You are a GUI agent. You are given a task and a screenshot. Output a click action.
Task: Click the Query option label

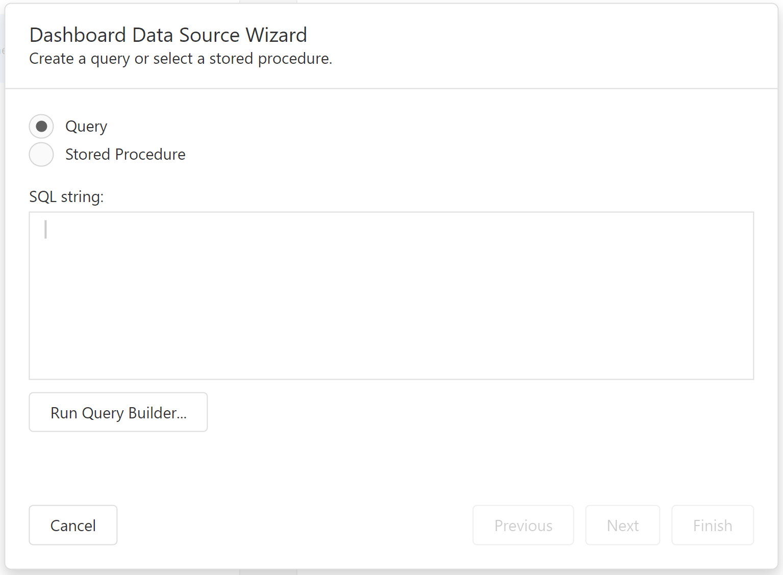coord(86,127)
